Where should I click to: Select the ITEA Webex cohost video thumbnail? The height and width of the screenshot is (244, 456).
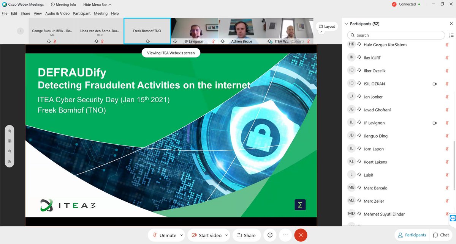(x=290, y=31)
